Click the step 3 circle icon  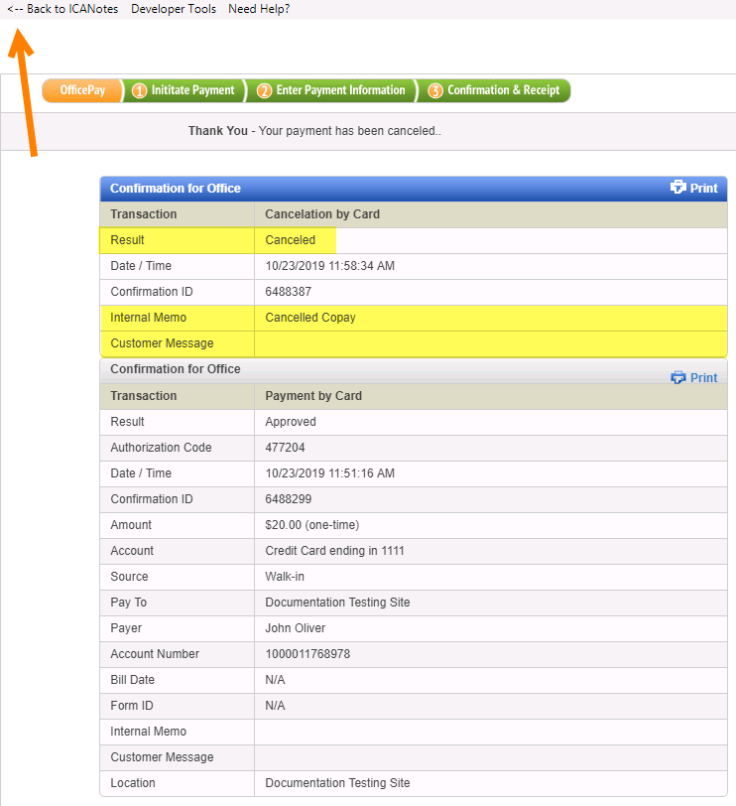pos(435,90)
